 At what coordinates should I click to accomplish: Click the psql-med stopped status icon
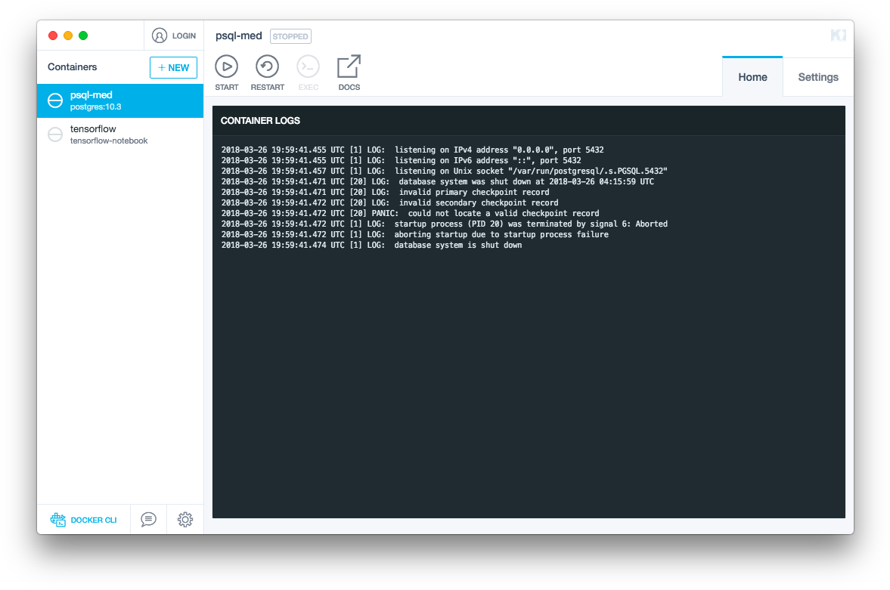pyautogui.click(x=55, y=100)
